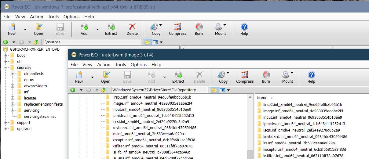The width and height of the screenshot is (369, 159).
Task: Select GSP1RMCPRXFRER_EN_DVD root node
Action: tap(35, 49)
